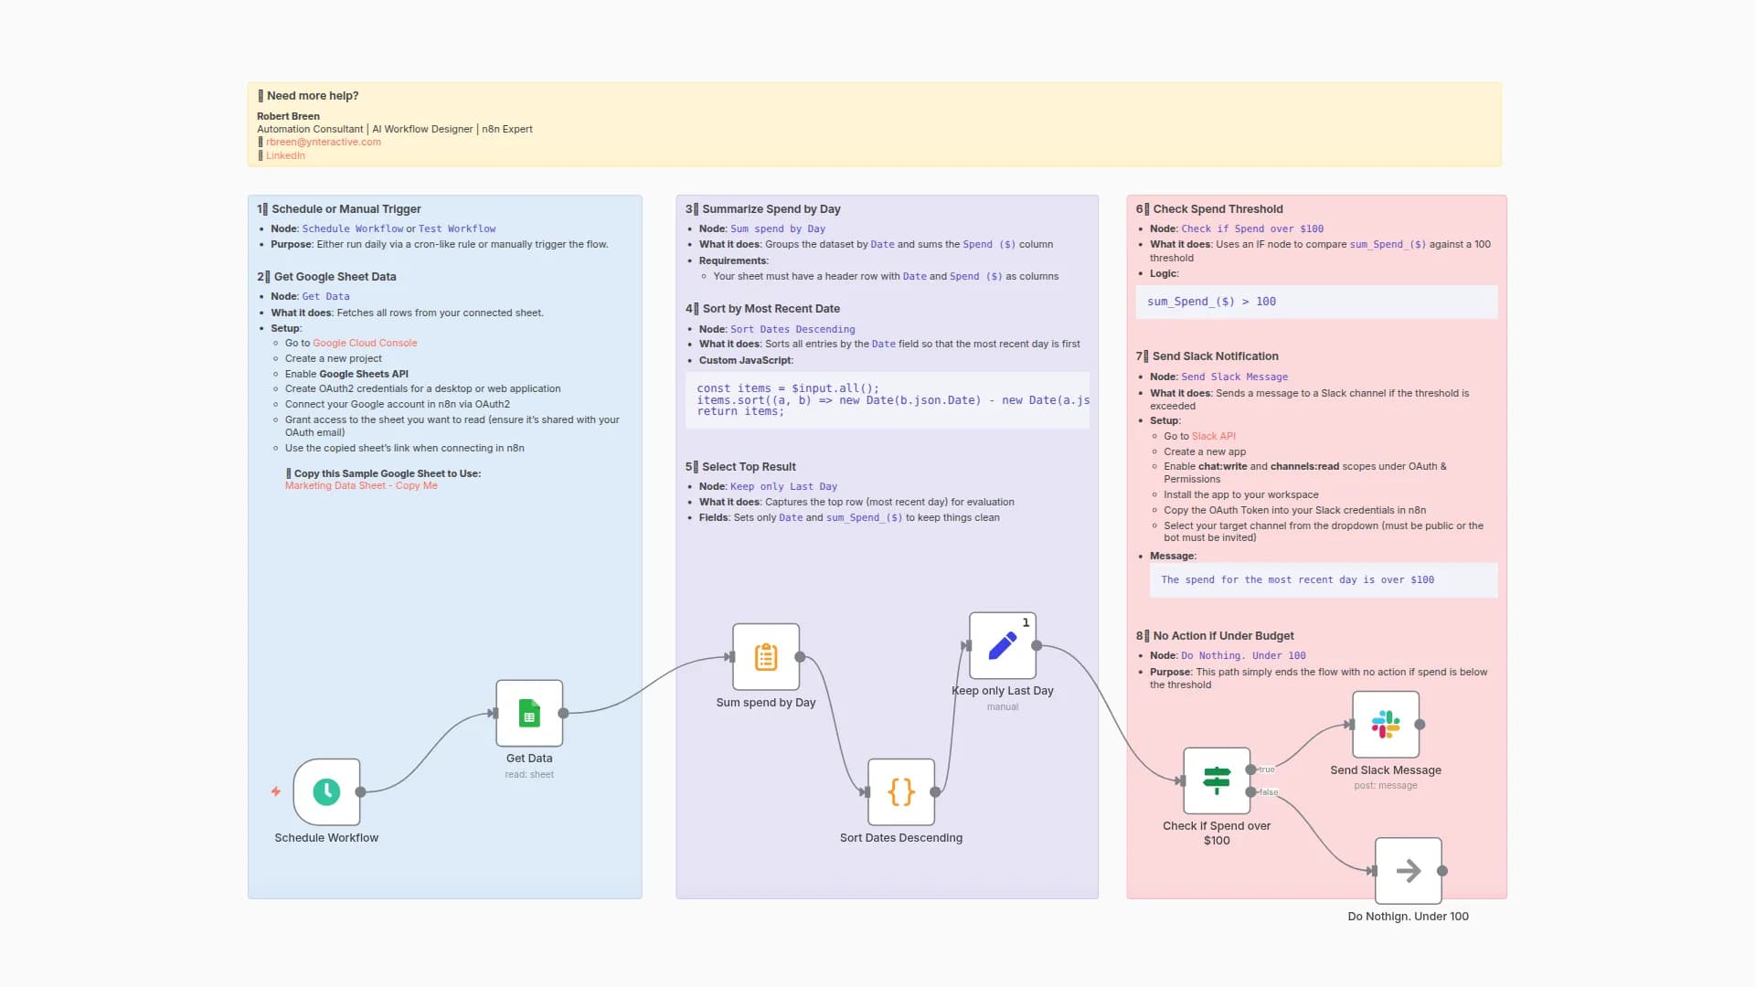1755x987 pixels.
Task: Click the true output of IF node
Action: click(x=1250, y=769)
